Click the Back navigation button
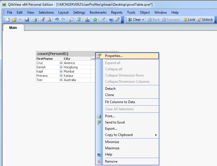 pyautogui.click(x=154, y=19)
